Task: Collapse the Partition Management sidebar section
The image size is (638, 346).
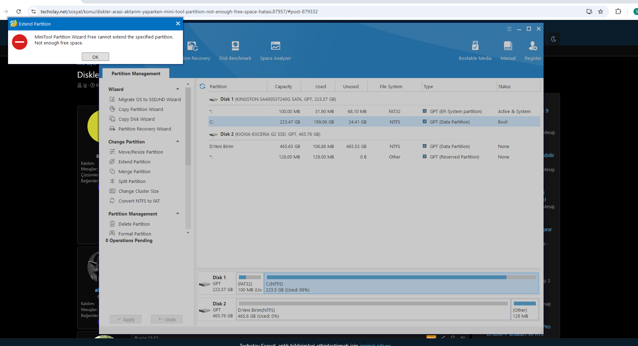Action: pyautogui.click(x=178, y=213)
